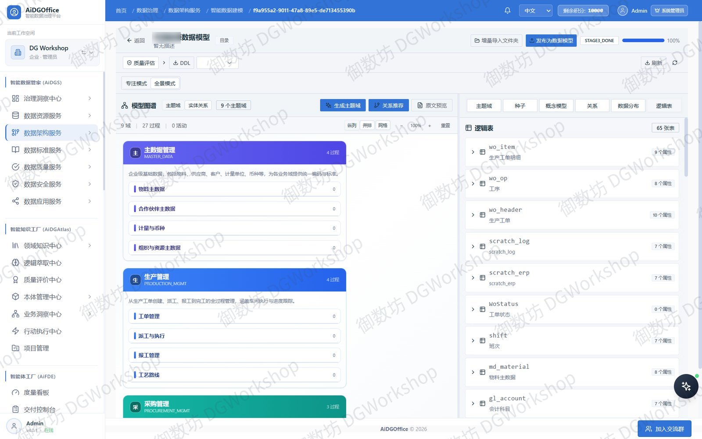Click the 100% progress bar

(x=643, y=40)
